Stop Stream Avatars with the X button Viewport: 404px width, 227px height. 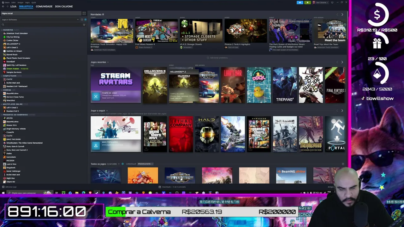click(x=96, y=97)
